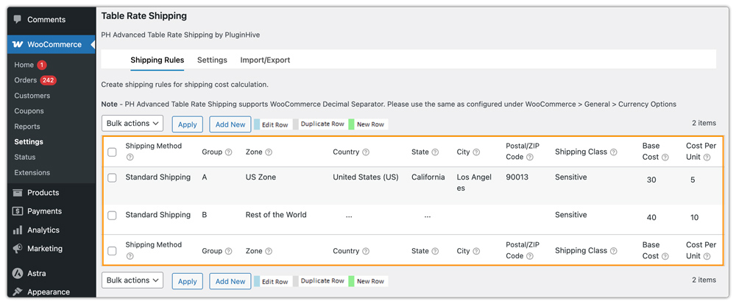Click the Home notification badge showing 1
Viewport: 736px width, 304px height.
coord(42,65)
